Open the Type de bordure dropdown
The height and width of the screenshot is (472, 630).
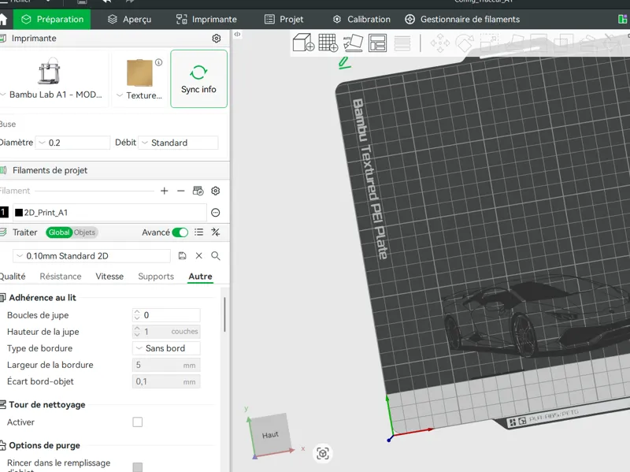pos(166,348)
